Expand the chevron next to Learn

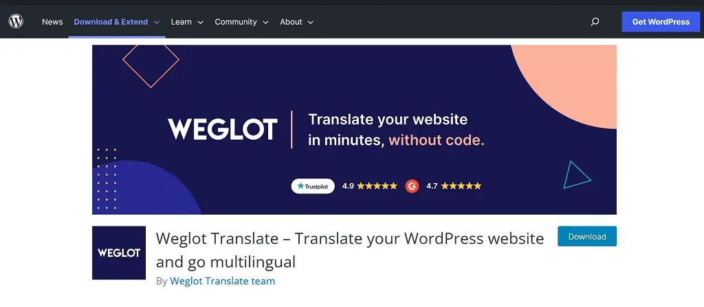tap(200, 22)
